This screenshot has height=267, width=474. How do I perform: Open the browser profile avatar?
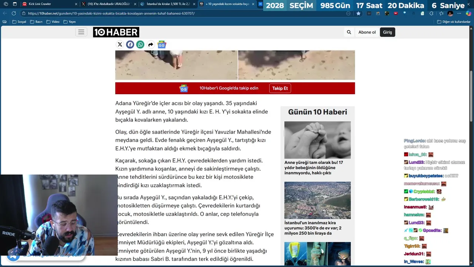click(450, 13)
